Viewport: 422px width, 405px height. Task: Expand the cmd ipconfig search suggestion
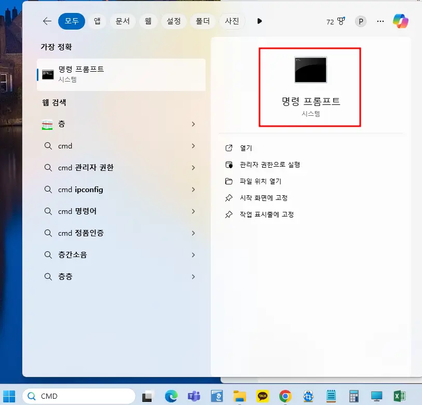coord(193,190)
